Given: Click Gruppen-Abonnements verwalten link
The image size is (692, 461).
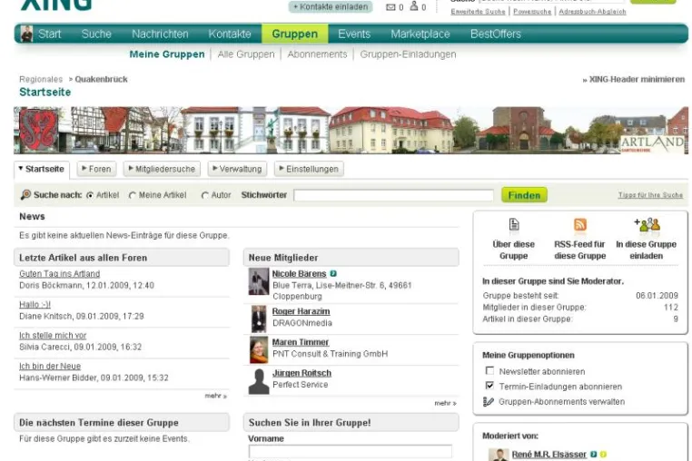Looking at the screenshot, I should click(562, 401).
